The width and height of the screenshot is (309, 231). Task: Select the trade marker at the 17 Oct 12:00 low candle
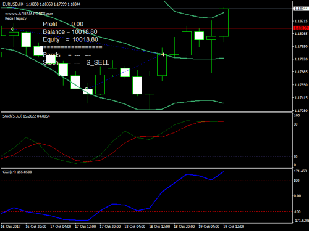point(87,89)
